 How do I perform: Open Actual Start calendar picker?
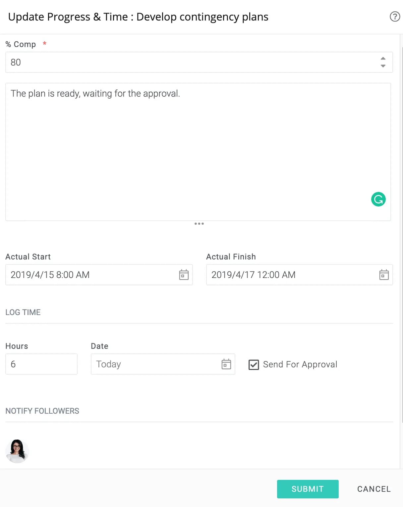(184, 275)
